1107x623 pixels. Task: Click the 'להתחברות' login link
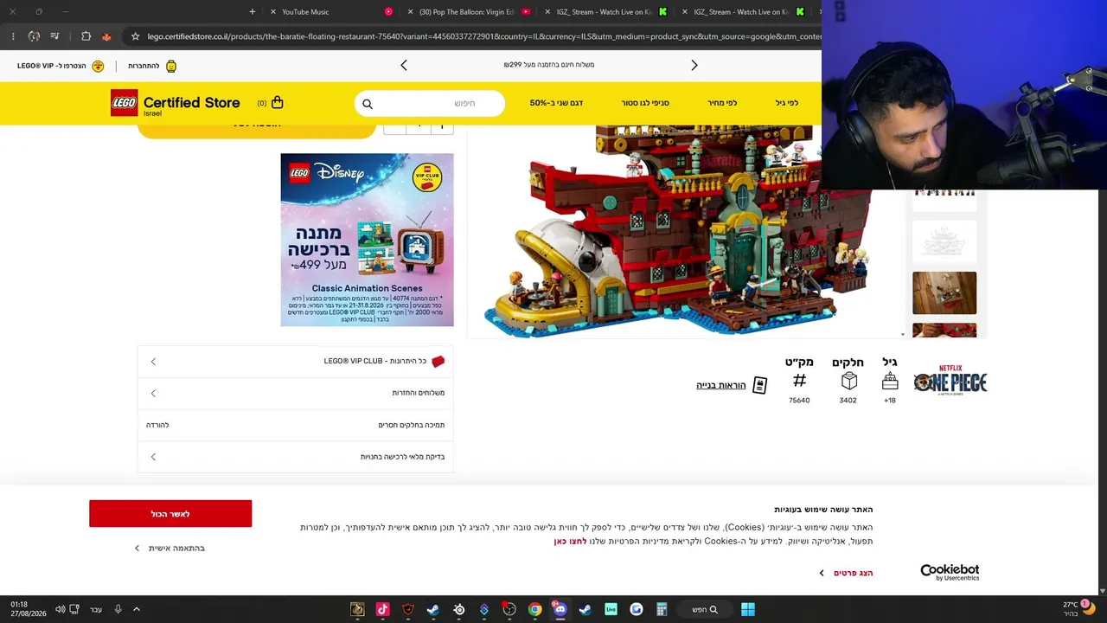coord(144,66)
